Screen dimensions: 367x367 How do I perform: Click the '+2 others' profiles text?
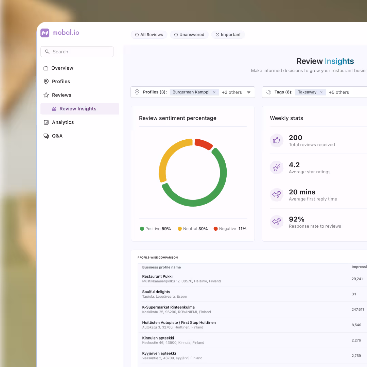pyautogui.click(x=232, y=92)
